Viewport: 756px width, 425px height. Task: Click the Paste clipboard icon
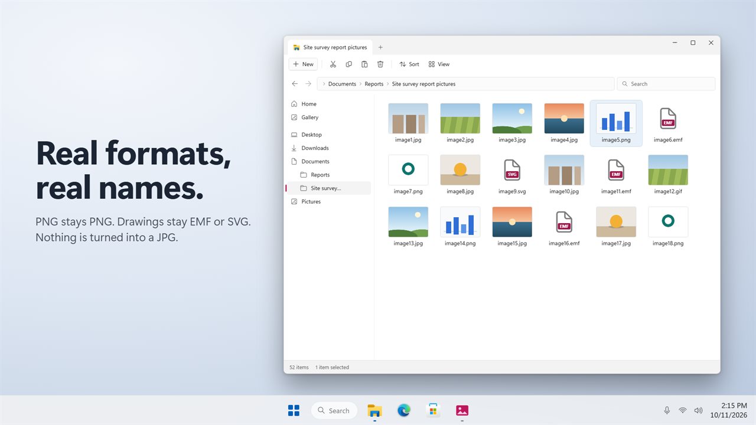click(x=364, y=64)
